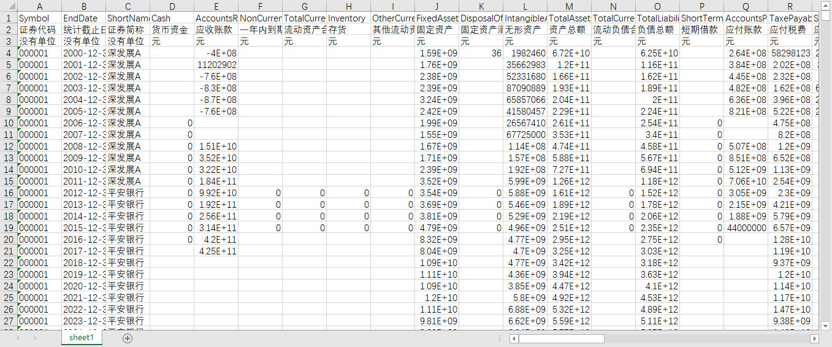Select cell with value 6.72E+10
Screen dimensions: 832x347
click(x=569, y=53)
